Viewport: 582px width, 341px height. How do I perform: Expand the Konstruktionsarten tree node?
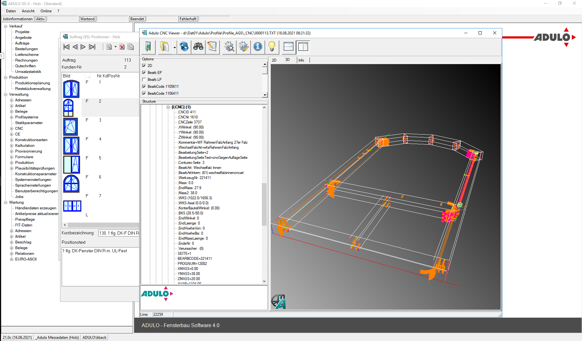pos(12,140)
